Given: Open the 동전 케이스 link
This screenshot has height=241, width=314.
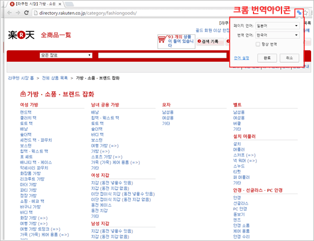Looking at the screenshot, I should coord(101,205).
